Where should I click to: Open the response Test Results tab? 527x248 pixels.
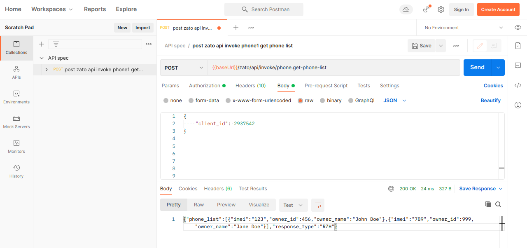click(x=253, y=189)
